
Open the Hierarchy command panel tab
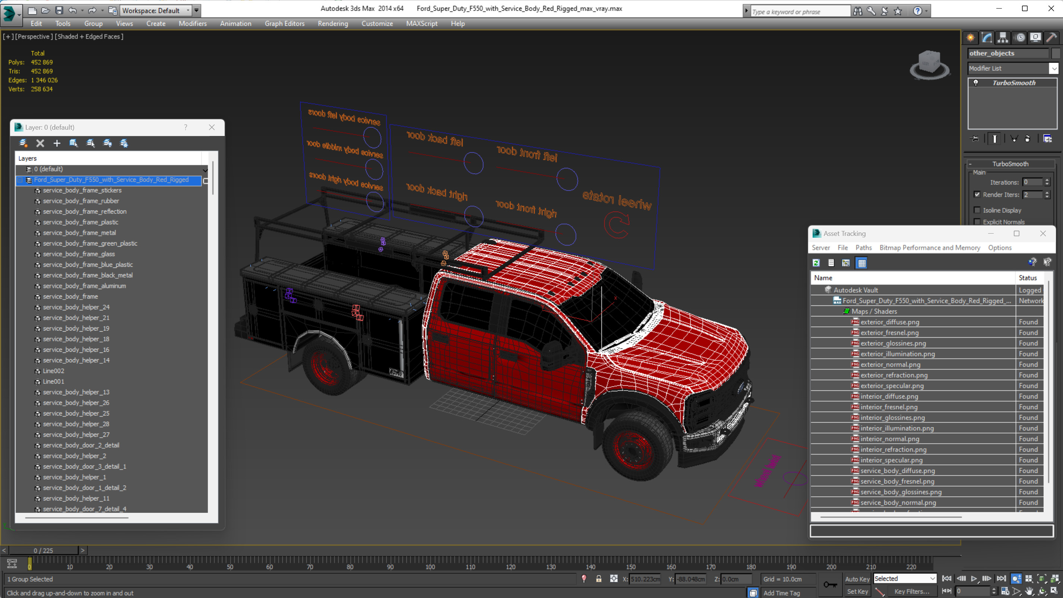pyautogui.click(x=1003, y=38)
